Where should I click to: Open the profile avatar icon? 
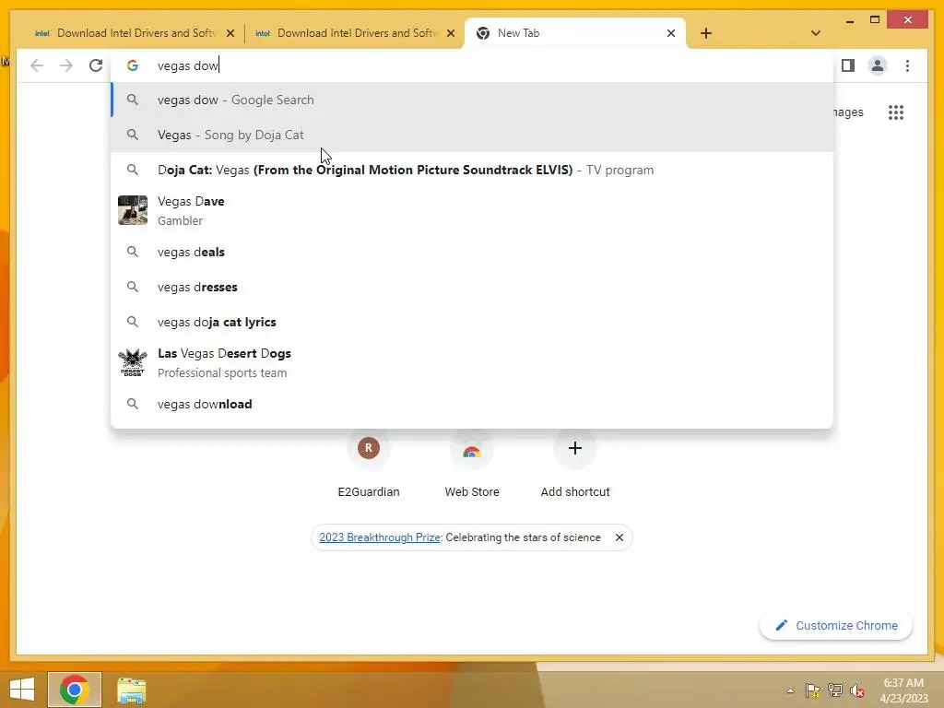[878, 65]
